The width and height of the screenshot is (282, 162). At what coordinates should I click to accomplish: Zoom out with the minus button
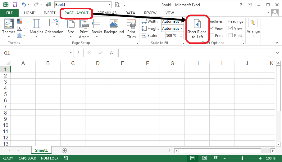point(225,158)
